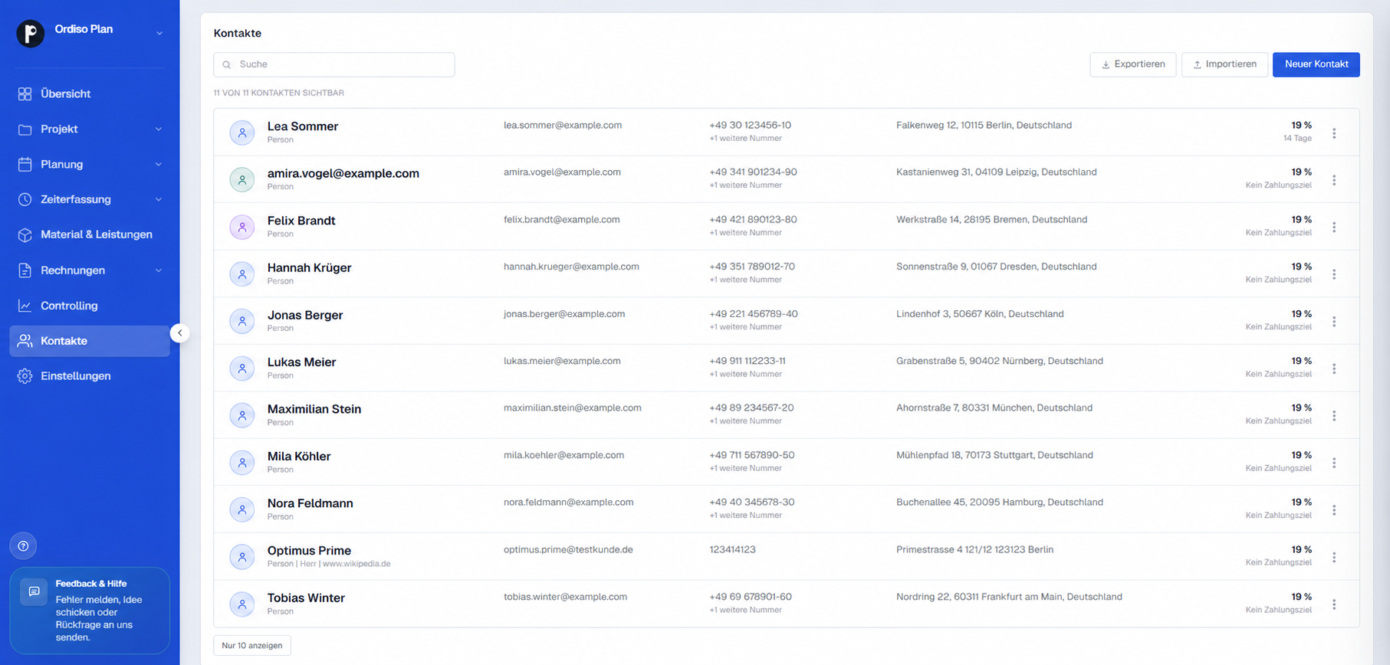Click the Feedback chat bubble icon

coord(34,591)
